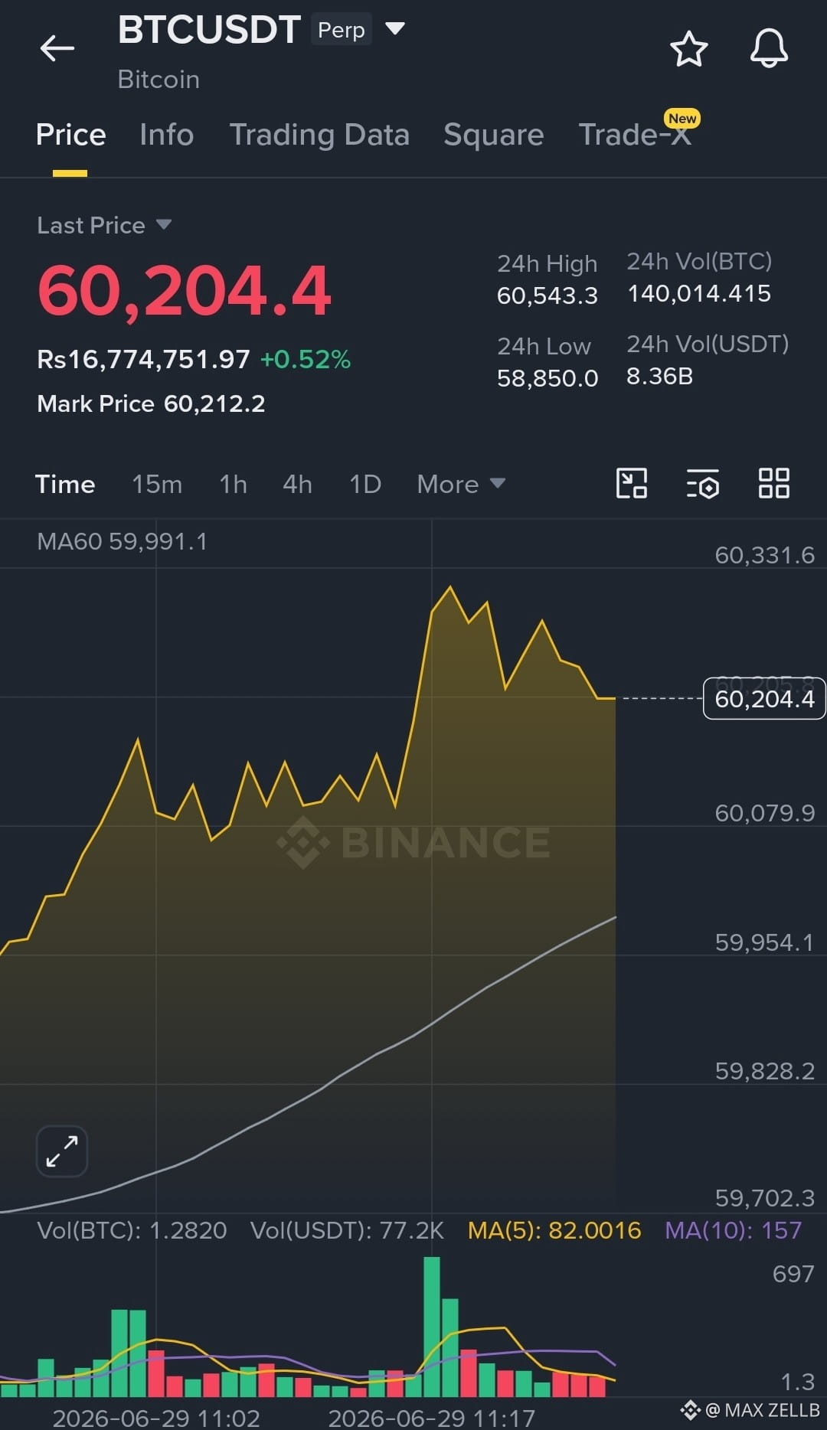Image resolution: width=827 pixels, height=1430 pixels.
Task: Open the Trade-X tab
Action: tap(635, 135)
